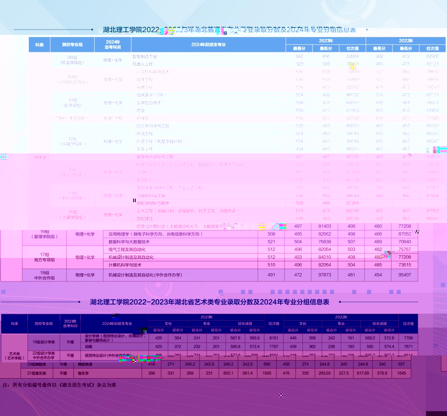Click the rank value 97873
Viewport: 447px width, 416px height.
(325, 275)
